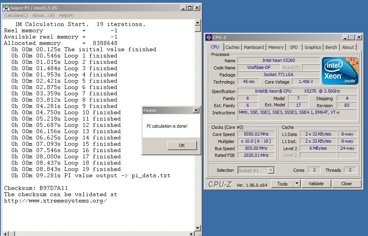Click the Validate button
The image size is (368, 236).
pyautogui.click(x=316, y=184)
